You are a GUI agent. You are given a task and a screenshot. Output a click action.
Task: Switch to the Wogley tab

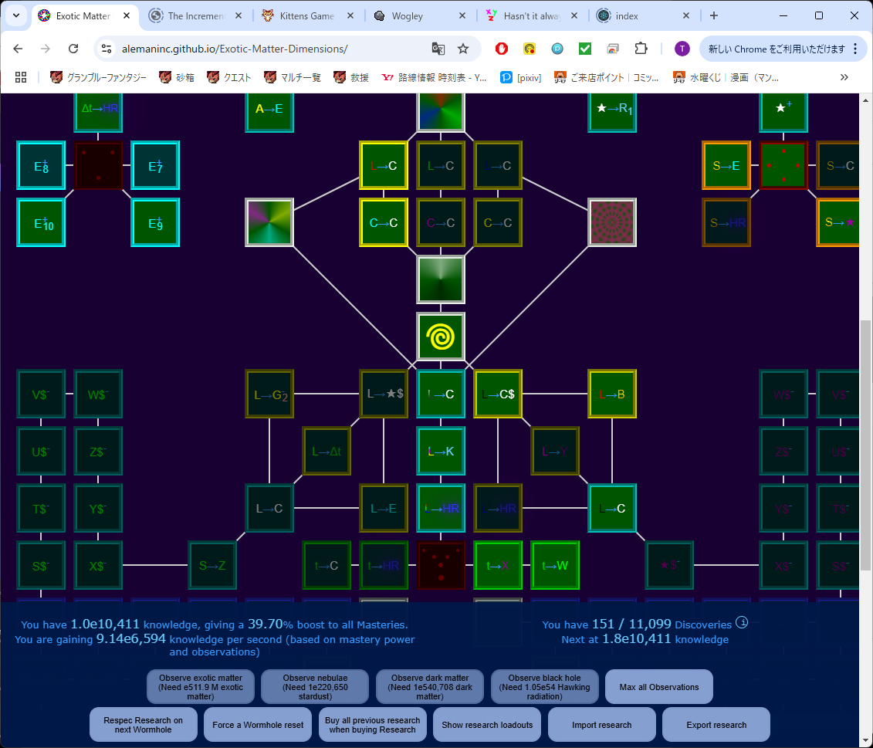pyautogui.click(x=407, y=15)
